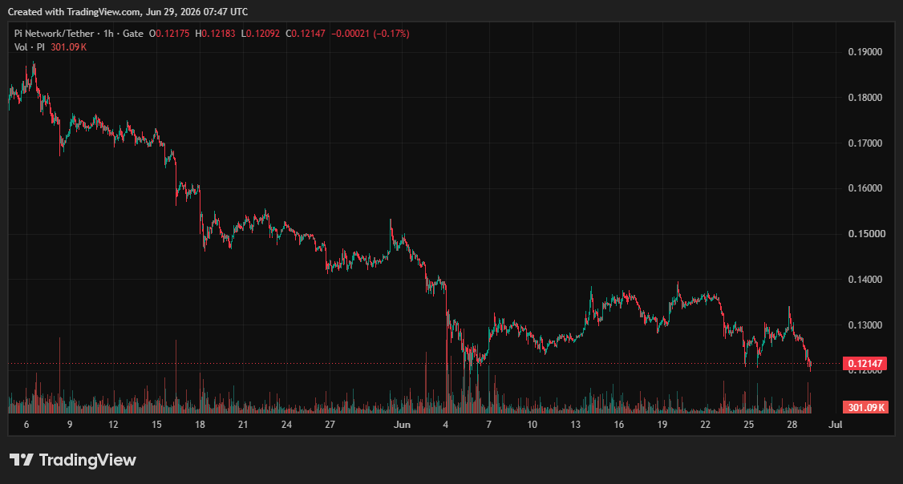Click the high value H0.12183
This screenshot has height=484, width=903.
click(x=216, y=34)
